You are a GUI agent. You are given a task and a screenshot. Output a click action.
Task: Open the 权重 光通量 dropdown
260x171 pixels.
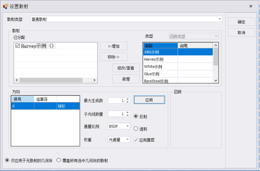click(x=119, y=140)
